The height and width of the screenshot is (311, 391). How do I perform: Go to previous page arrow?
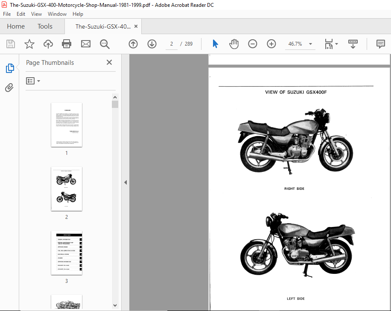(x=133, y=44)
